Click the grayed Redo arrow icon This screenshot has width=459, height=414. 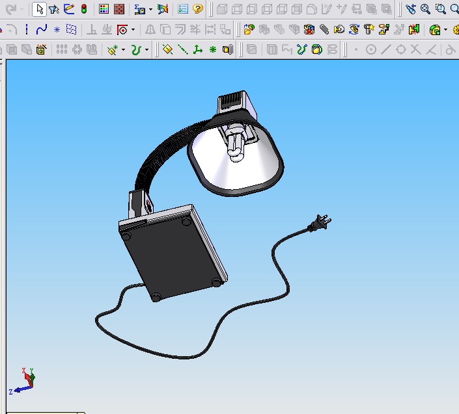11,9
